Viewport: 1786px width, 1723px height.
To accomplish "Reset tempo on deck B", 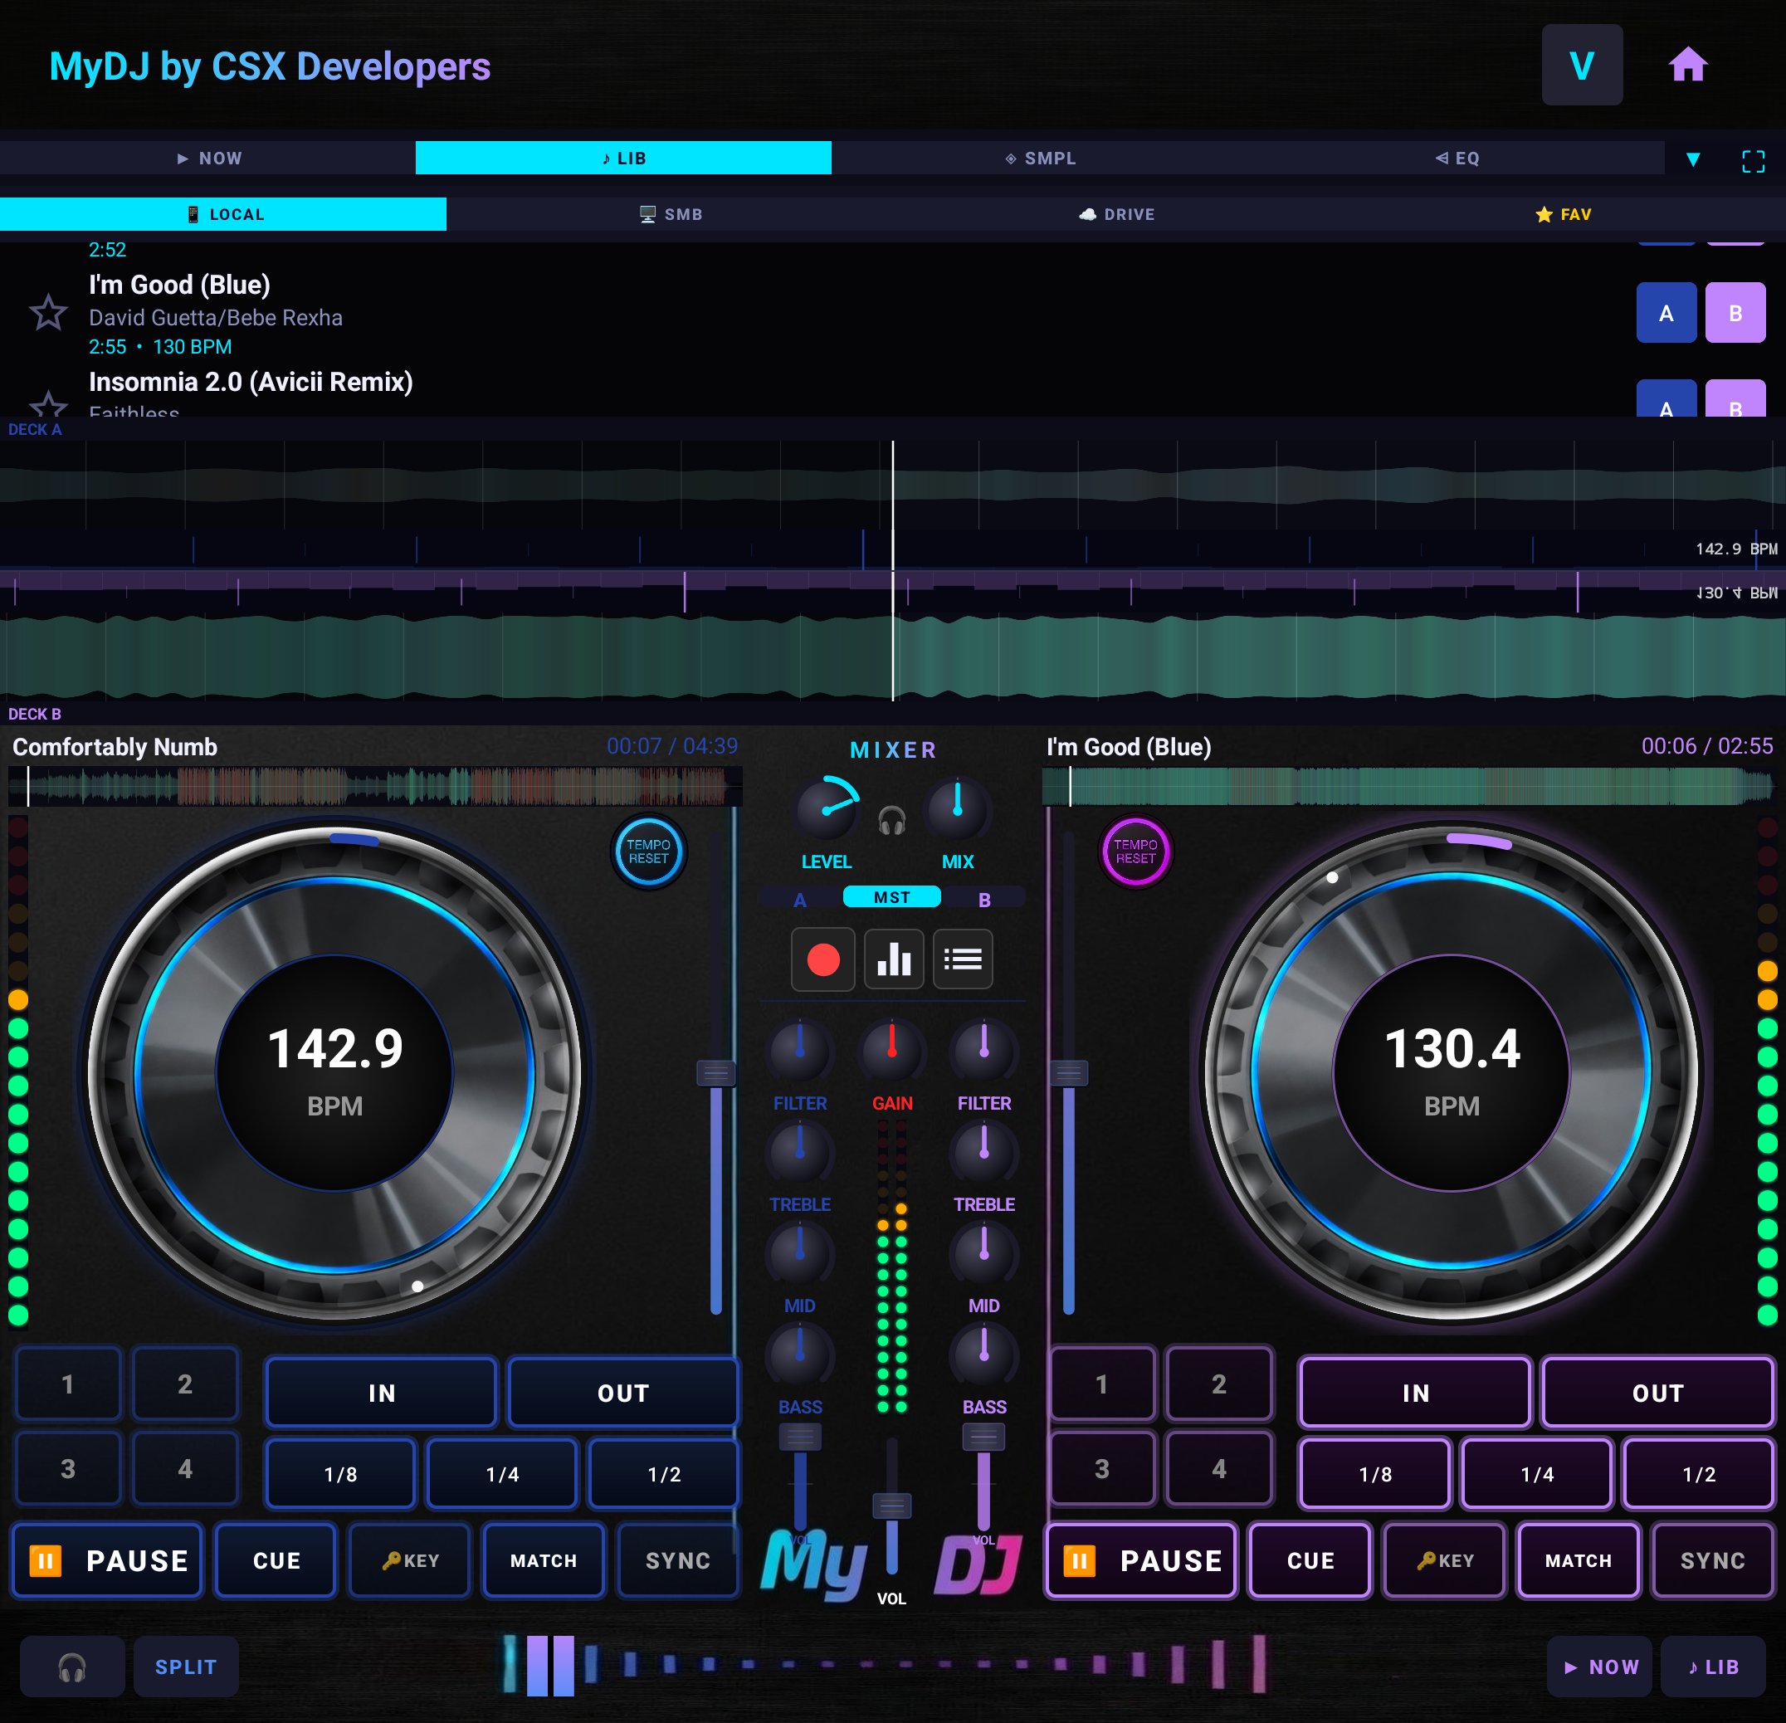I will (1135, 852).
